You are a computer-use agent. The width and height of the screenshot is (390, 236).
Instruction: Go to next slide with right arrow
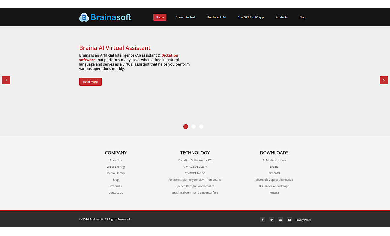pyautogui.click(x=384, y=80)
